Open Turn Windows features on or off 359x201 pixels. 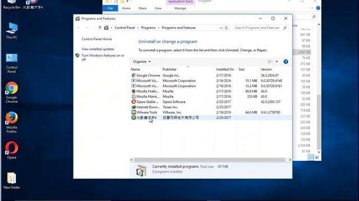pos(103,58)
